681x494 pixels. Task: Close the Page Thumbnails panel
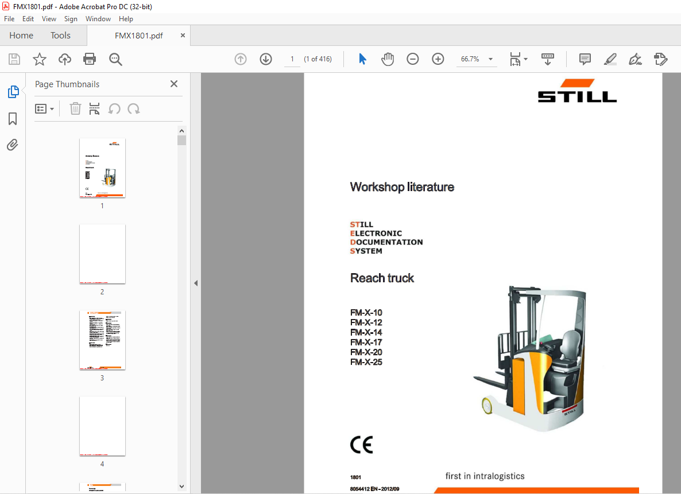174,84
